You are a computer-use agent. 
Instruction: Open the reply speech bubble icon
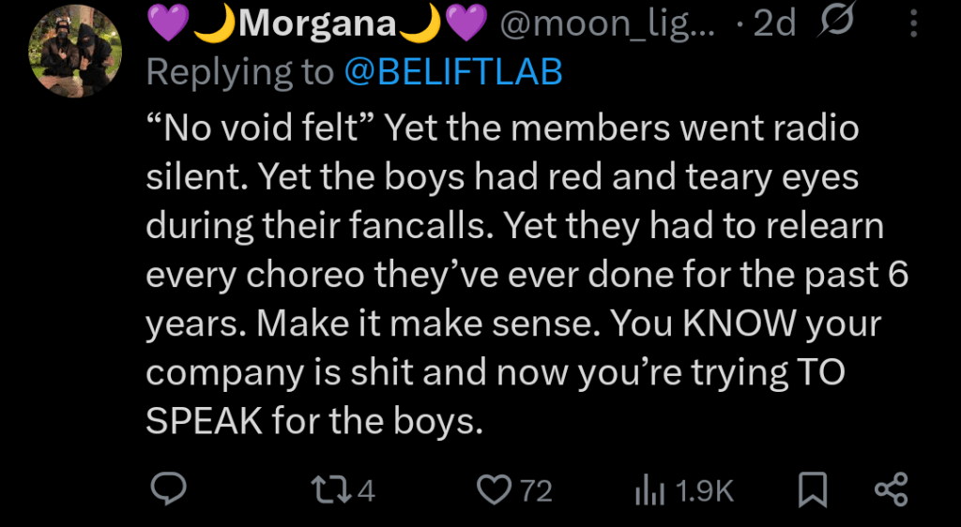[x=169, y=489]
